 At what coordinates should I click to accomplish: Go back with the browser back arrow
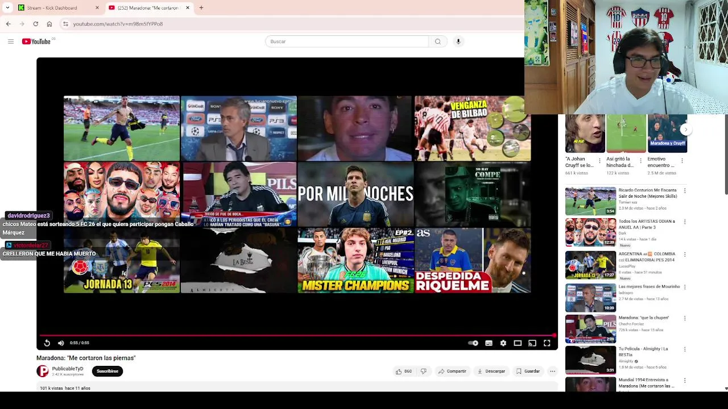[x=8, y=24]
